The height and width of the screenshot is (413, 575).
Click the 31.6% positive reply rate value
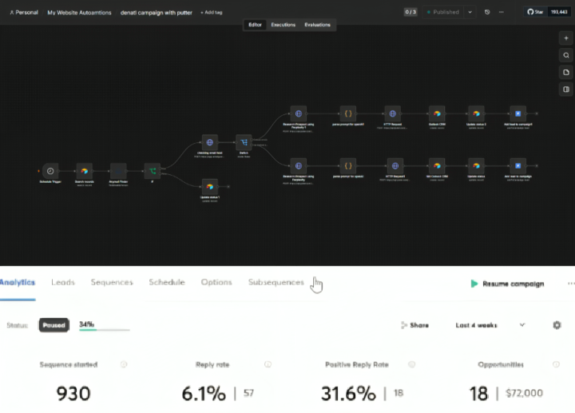pyautogui.click(x=348, y=394)
